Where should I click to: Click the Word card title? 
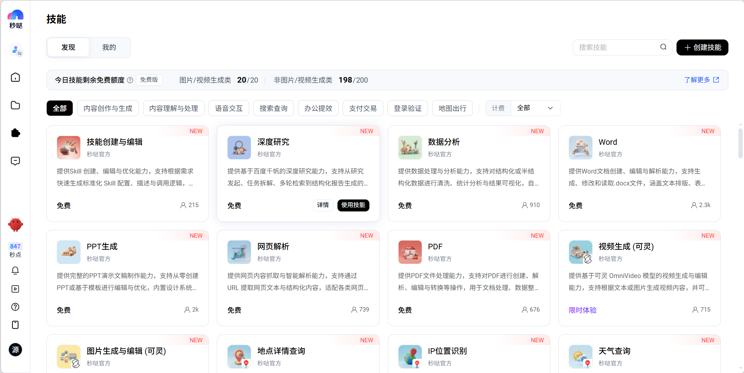[x=608, y=142]
